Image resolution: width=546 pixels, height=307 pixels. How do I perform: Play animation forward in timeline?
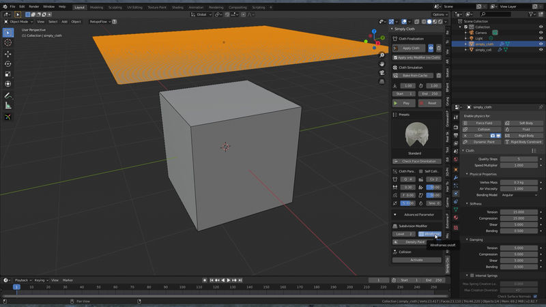pos(229,280)
